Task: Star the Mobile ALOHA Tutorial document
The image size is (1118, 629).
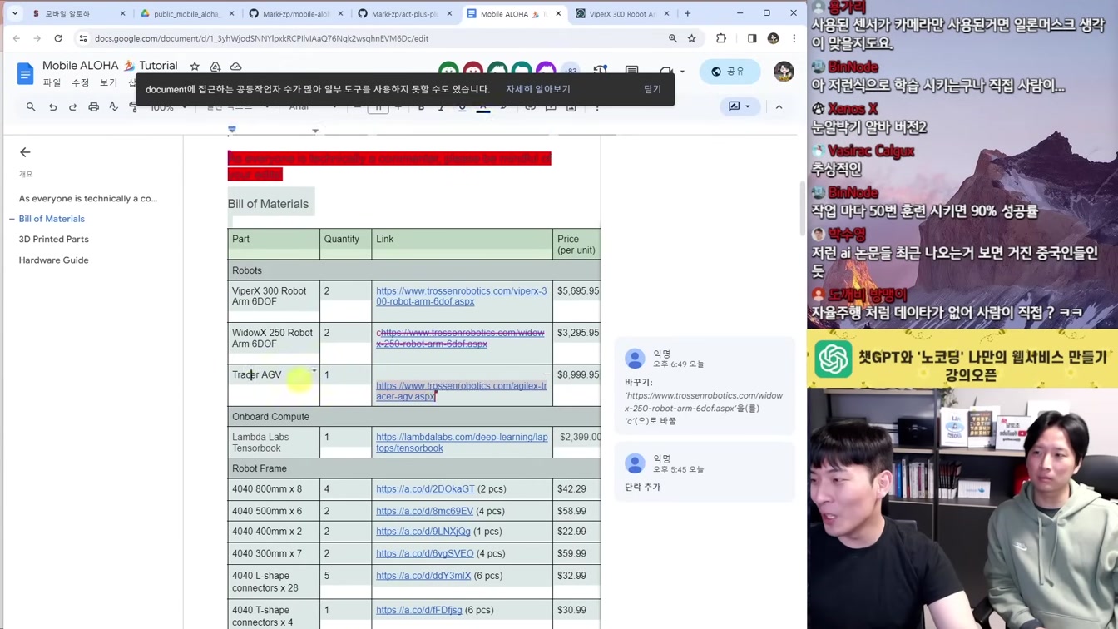Action: [195, 66]
